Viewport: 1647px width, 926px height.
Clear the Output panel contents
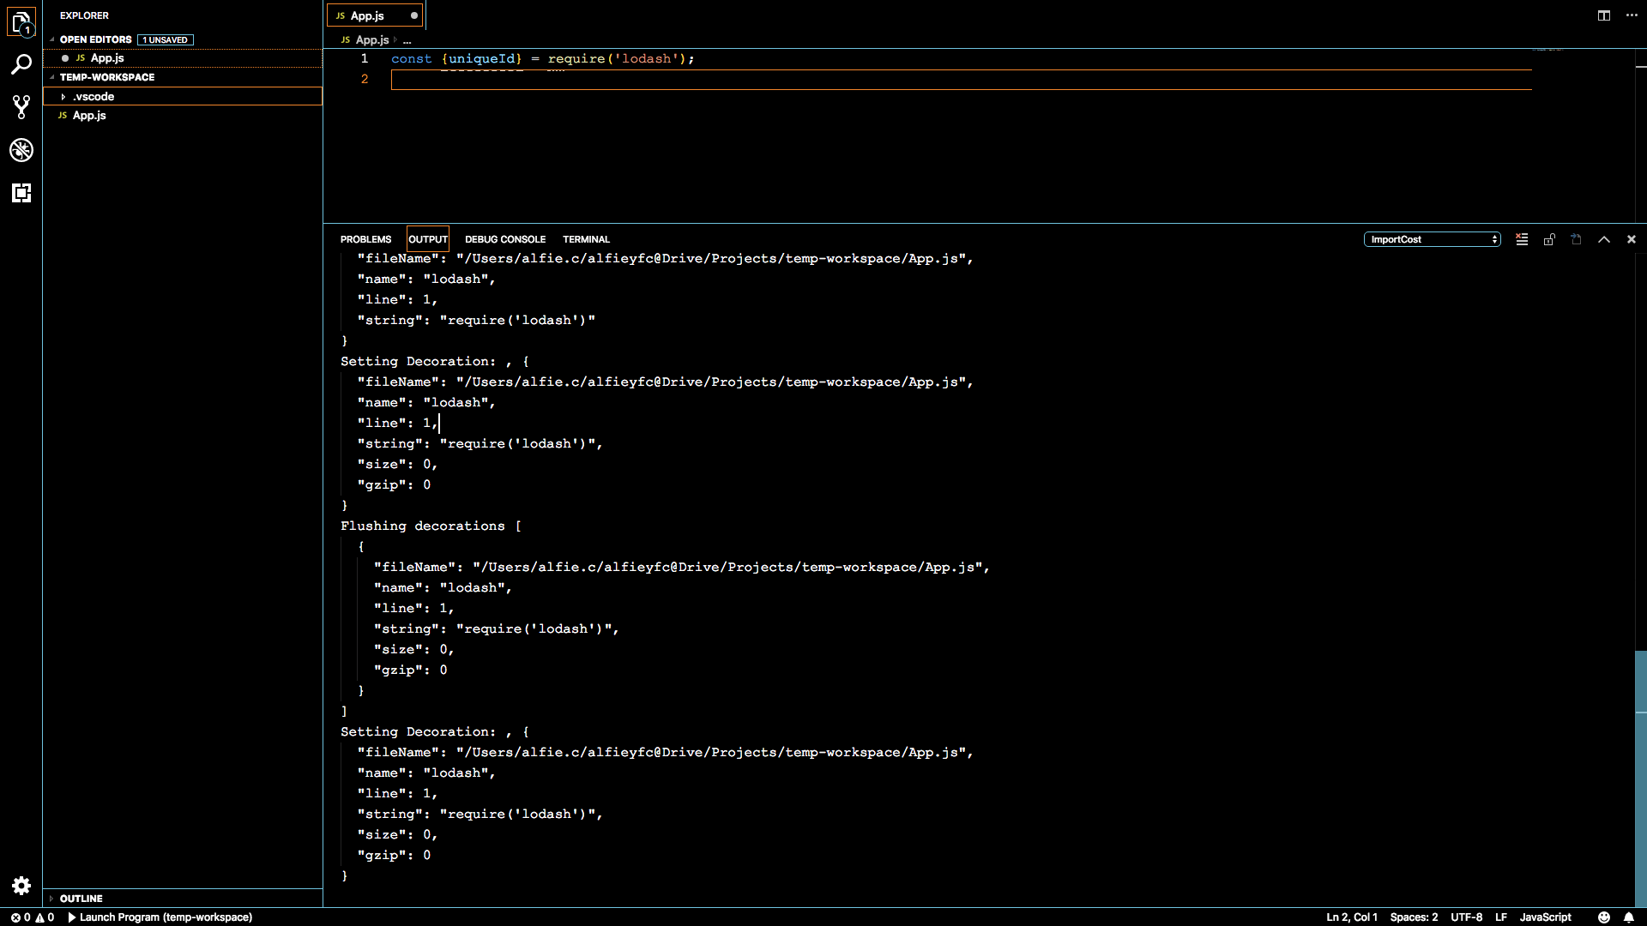click(1521, 240)
